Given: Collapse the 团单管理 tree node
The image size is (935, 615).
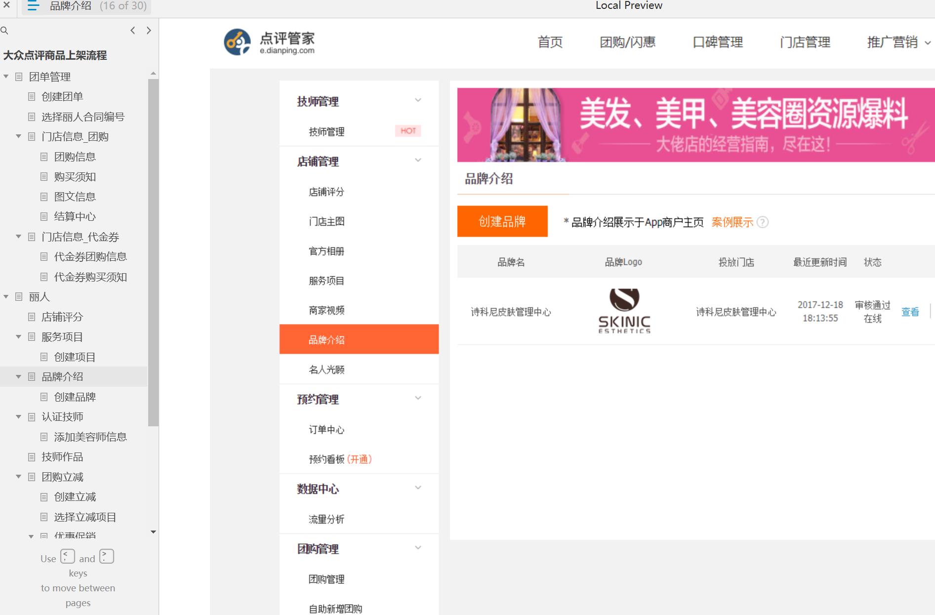Looking at the screenshot, I should (x=6, y=77).
